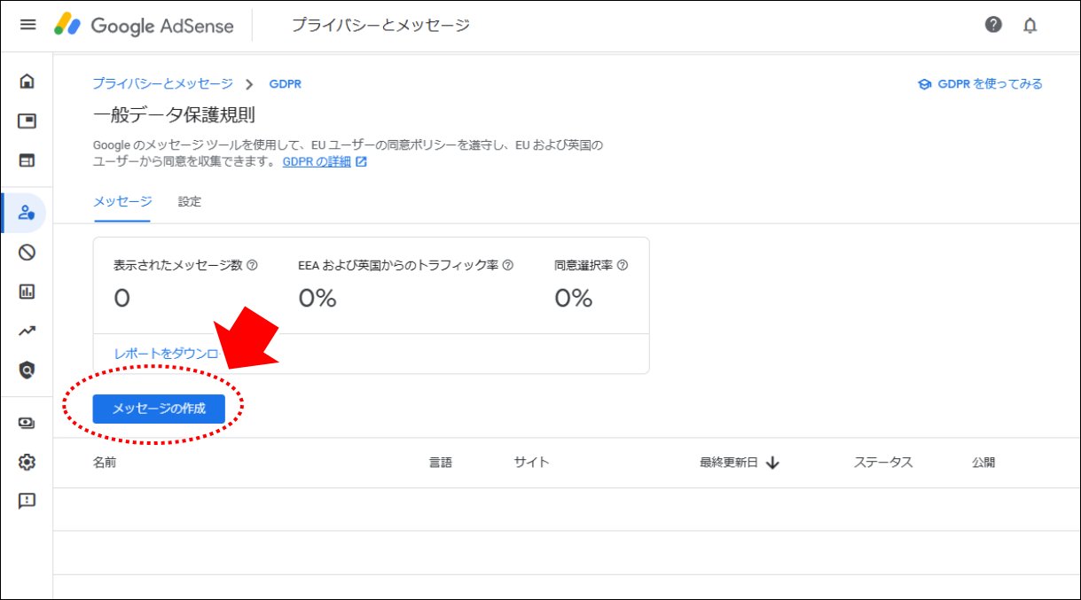Viewport: 1081px width, 600px height.
Task: Sort by 最終更新日 column arrow
Action: click(x=772, y=463)
